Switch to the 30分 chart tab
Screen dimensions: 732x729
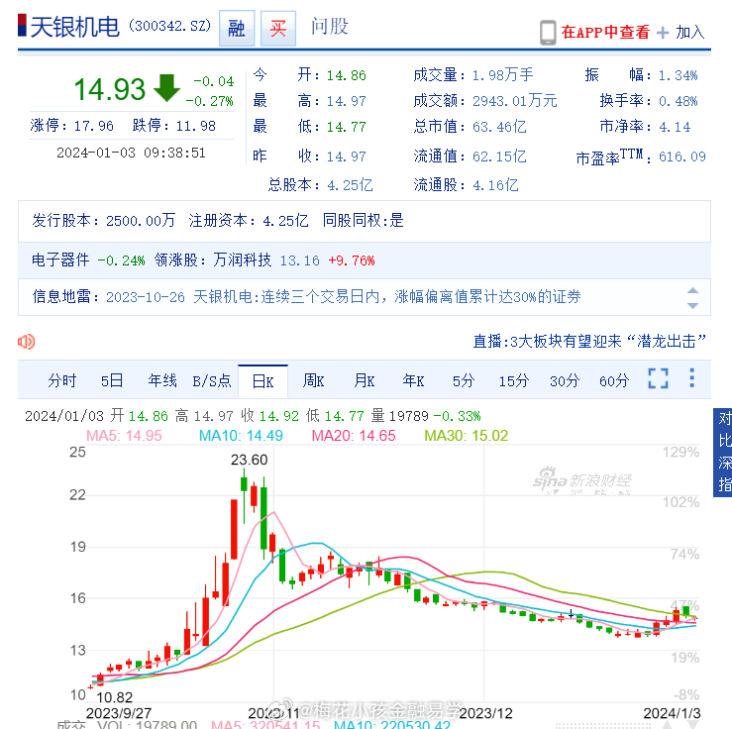[x=565, y=380]
